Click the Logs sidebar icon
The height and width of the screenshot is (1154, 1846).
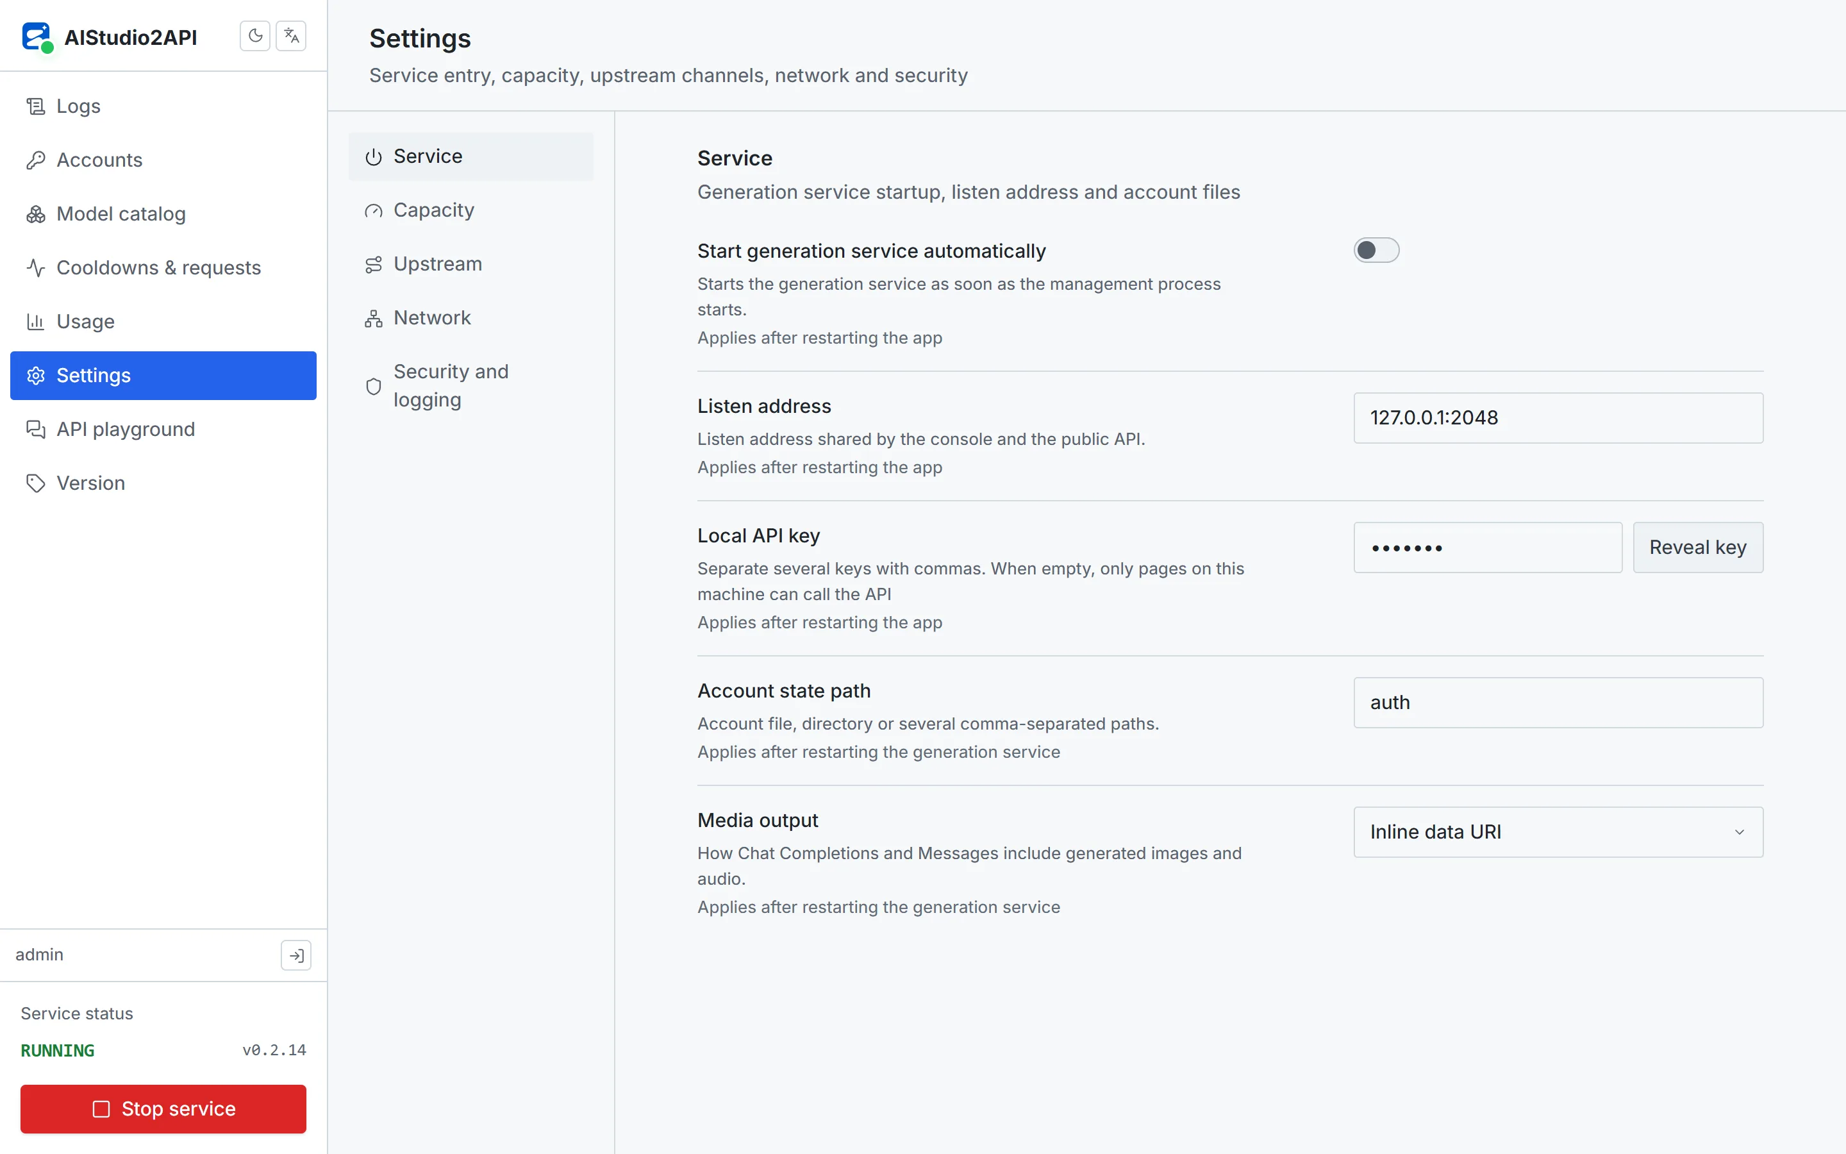coord(36,106)
